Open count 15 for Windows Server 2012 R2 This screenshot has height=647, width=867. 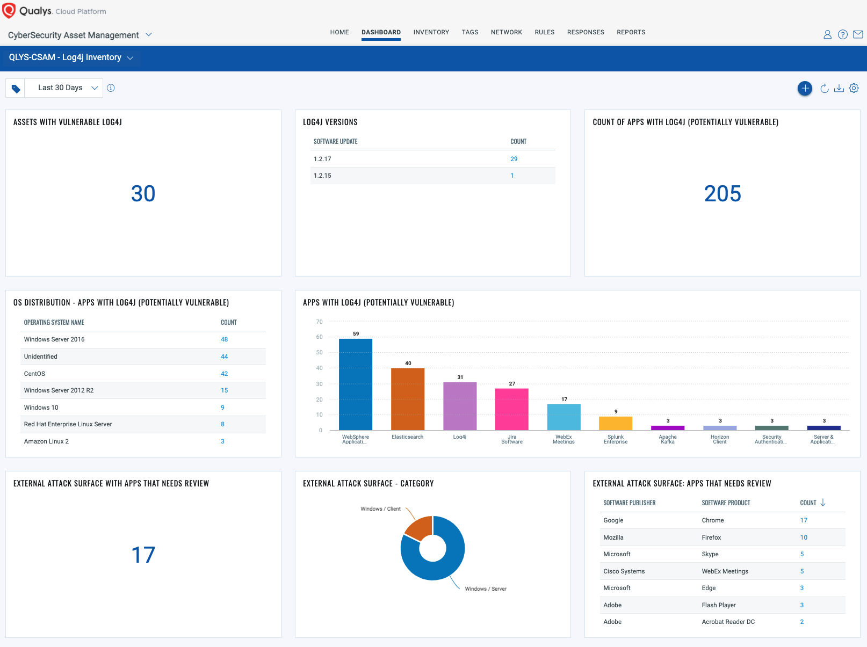click(224, 390)
